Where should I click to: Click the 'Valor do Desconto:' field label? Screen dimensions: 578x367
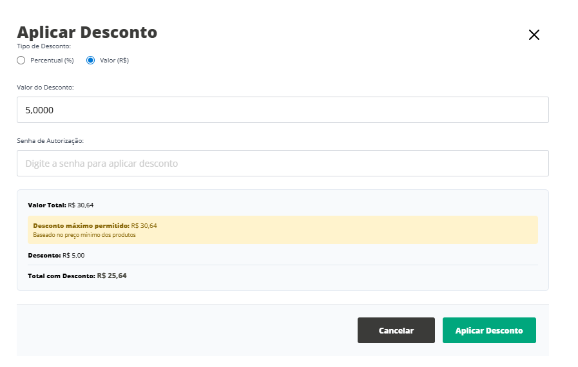tap(46, 87)
